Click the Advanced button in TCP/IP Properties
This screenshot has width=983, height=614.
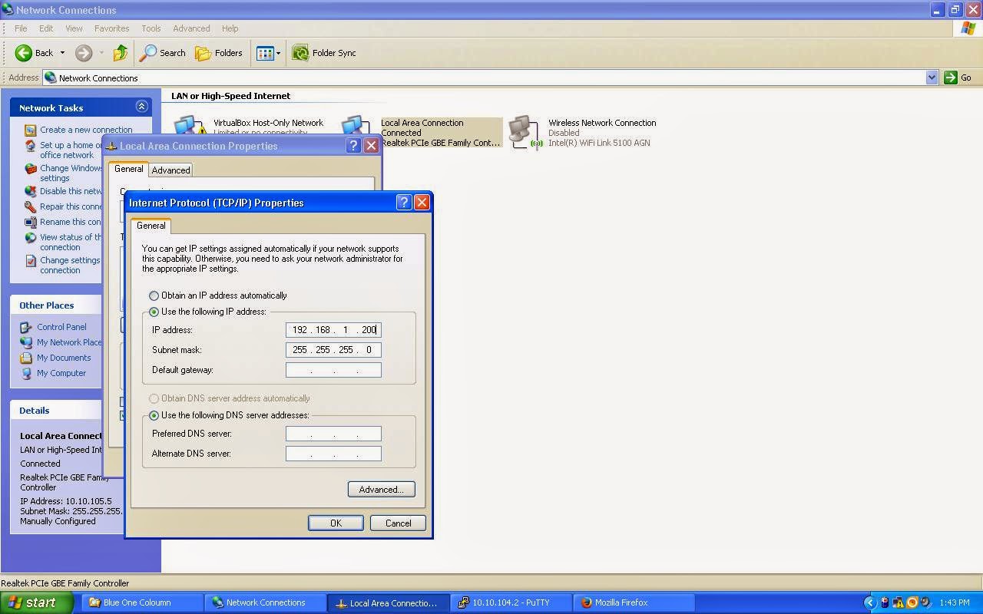coord(381,489)
